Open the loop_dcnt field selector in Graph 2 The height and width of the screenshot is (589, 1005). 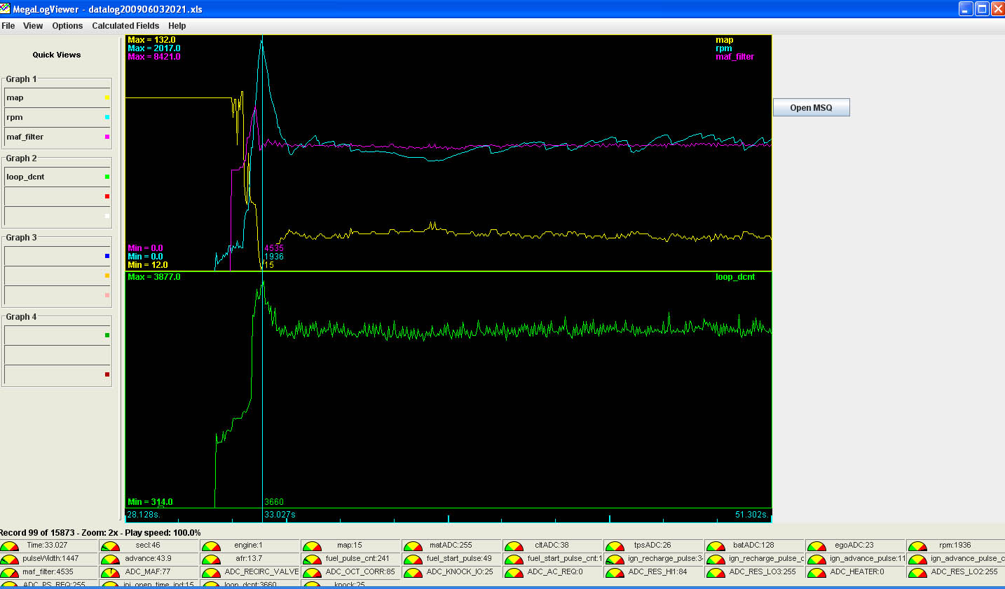coord(57,177)
